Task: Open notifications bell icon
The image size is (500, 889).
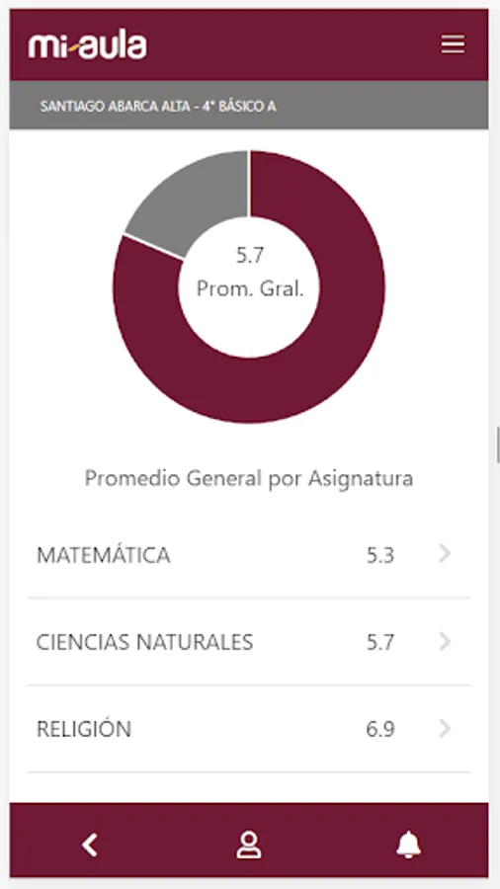Action: (x=408, y=845)
